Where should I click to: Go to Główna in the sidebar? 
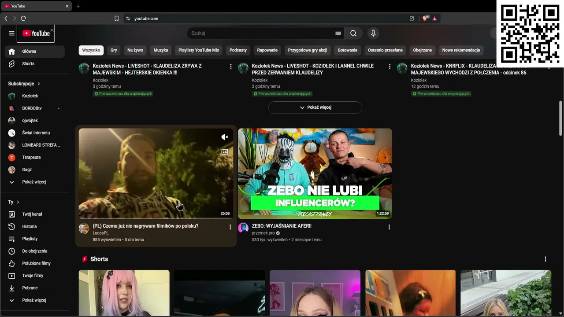click(35, 52)
